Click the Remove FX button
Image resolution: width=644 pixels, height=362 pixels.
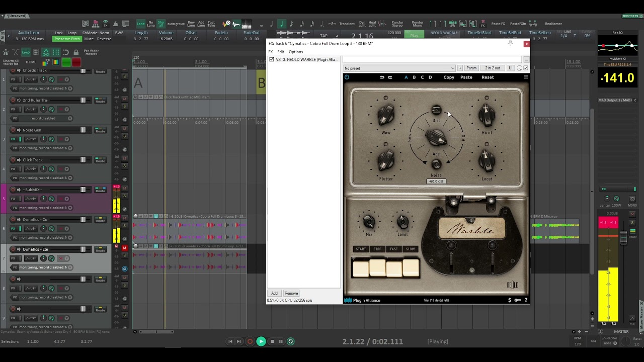tap(291, 293)
